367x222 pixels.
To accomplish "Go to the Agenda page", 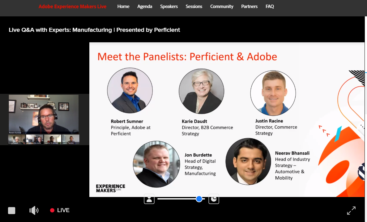I will [145, 6].
